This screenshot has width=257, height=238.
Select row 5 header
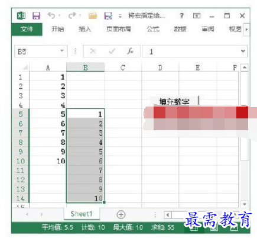(21, 114)
